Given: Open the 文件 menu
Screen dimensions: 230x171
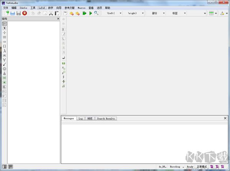Looking at the screenshot, I should [6, 8].
